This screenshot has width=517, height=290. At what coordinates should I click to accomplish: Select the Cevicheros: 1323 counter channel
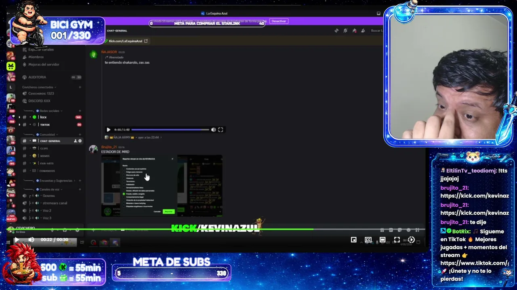tap(39, 93)
